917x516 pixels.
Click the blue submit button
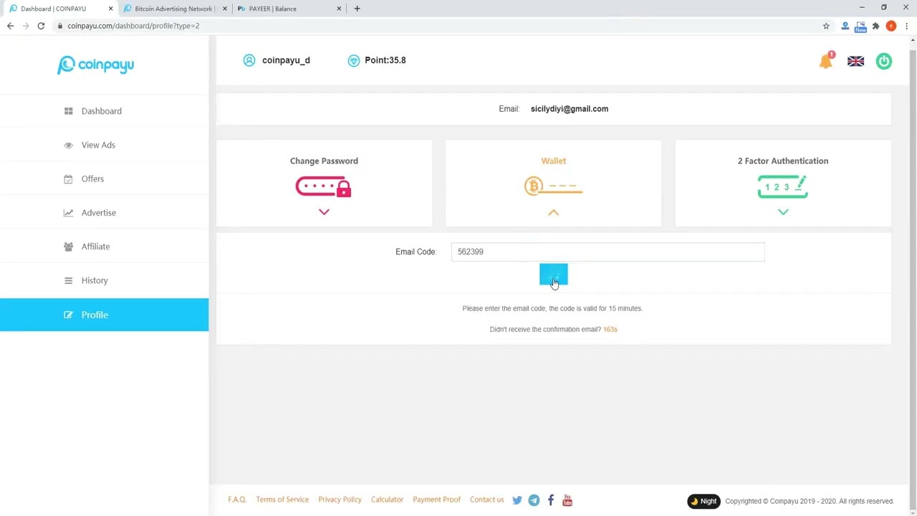(553, 274)
